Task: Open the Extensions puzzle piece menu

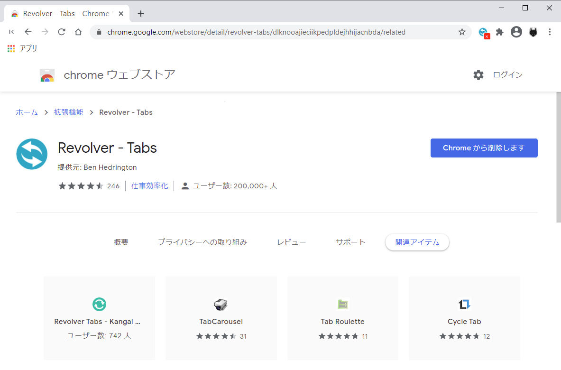Action: click(x=499, y=32)
